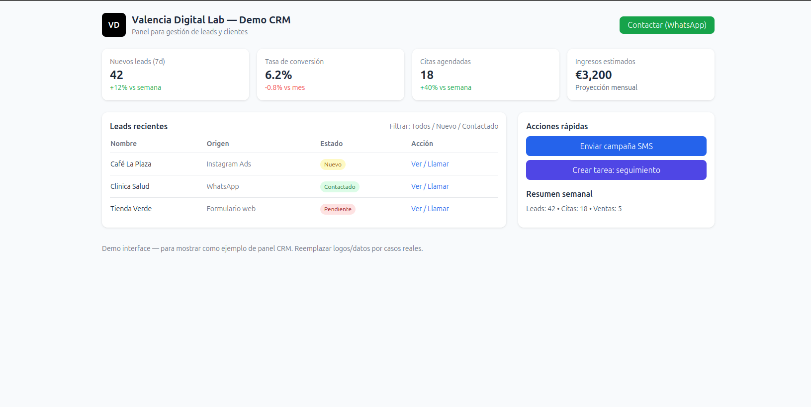Image resolution: width=811 pixels, height=407 pixels.
Task: Select the Citas agendadas card
Action: [x=485, y=75]
